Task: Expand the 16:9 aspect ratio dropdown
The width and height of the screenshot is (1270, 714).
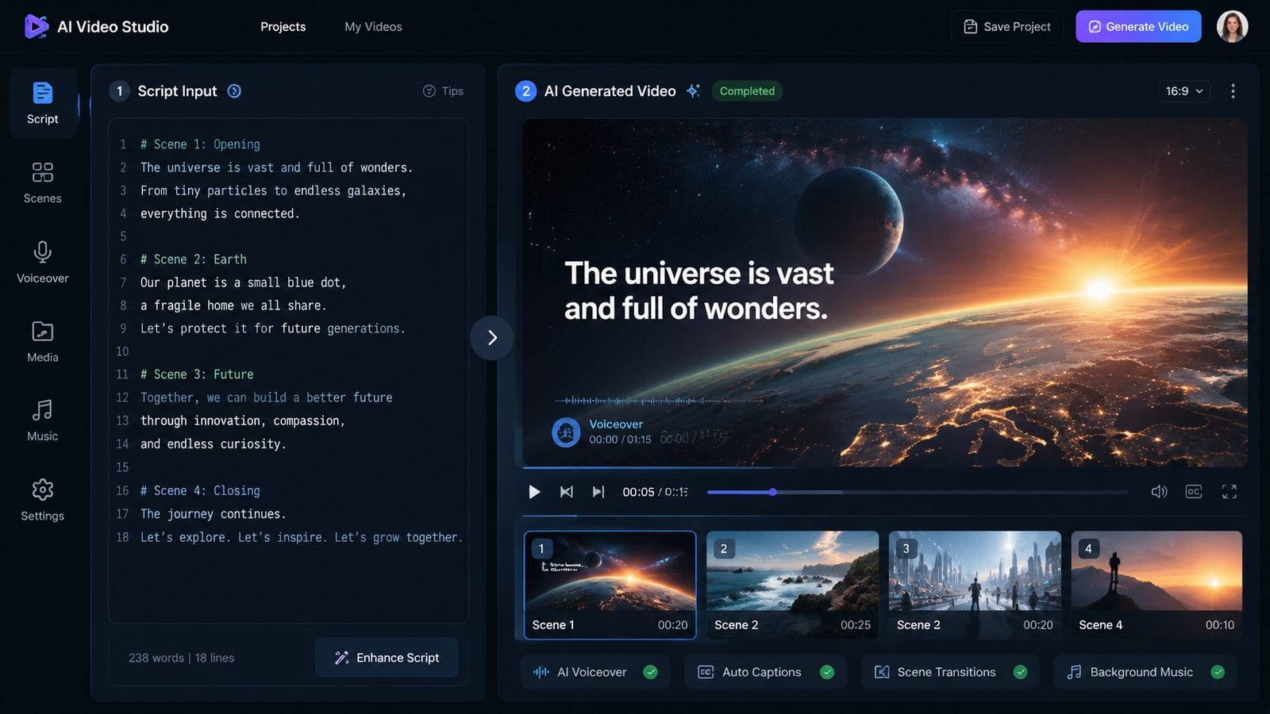Action: click(x=1184, y=91)
